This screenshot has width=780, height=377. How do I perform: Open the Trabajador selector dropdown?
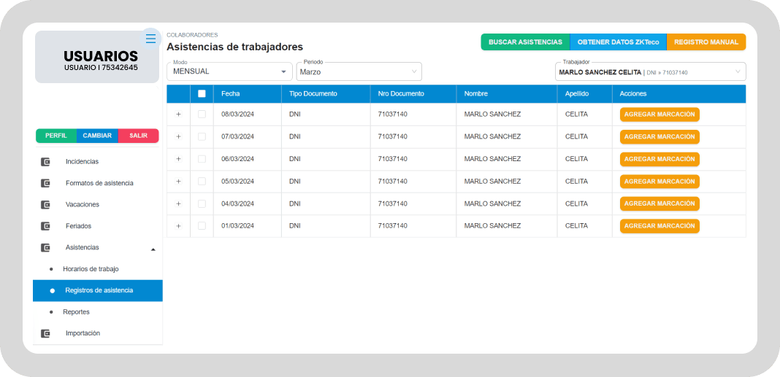[x=650, y=71]
